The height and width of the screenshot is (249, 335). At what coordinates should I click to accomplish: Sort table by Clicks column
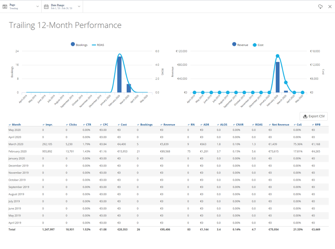(71, 125)
